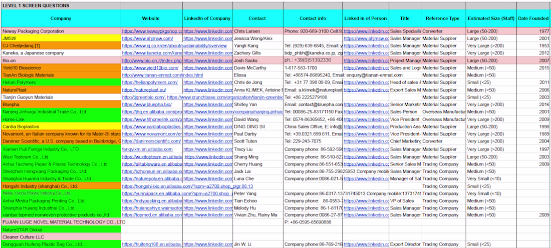Select the Bluepha company cell
551x248 pixels.
[61, 104]
